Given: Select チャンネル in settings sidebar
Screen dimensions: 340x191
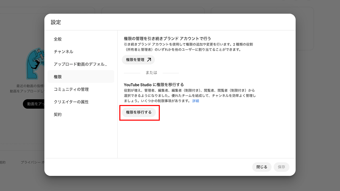Looking at the screenshot, I should (81, 52).
